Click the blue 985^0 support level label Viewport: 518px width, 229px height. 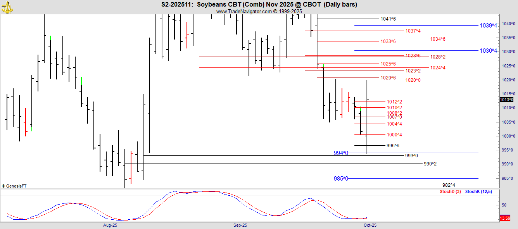coord(341,179)
